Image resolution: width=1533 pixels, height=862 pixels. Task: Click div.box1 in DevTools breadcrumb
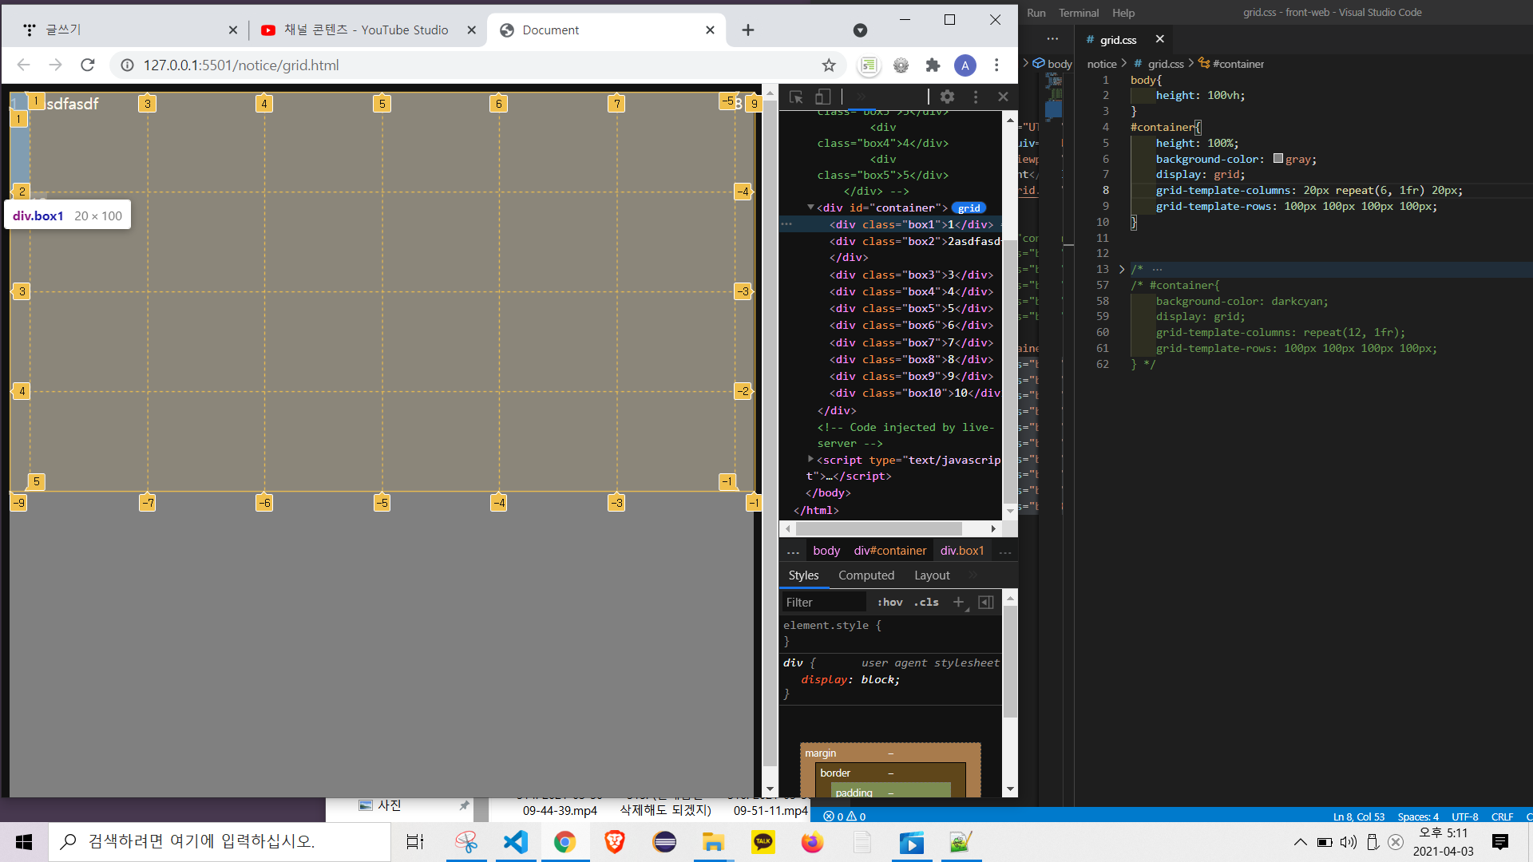tap(962, 551)
